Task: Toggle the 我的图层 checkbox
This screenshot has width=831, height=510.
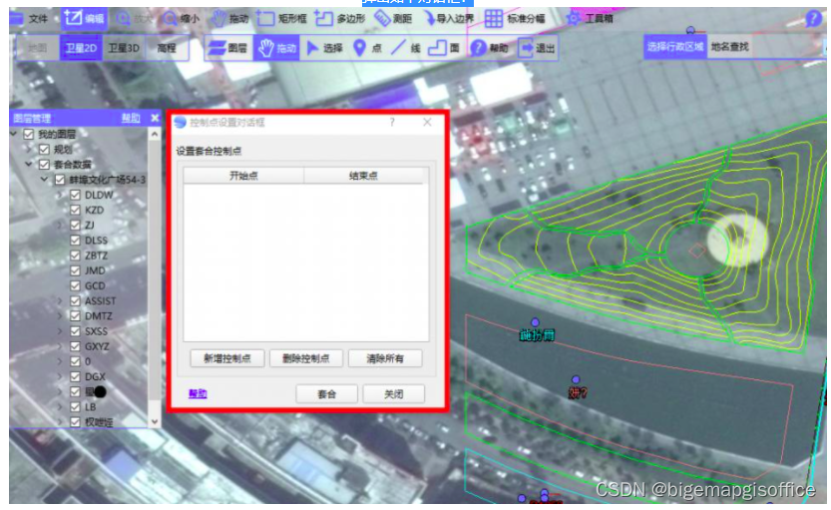Action: (x=29, y=134)
